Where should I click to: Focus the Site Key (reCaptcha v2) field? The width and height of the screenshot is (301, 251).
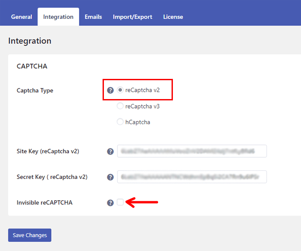192,151
